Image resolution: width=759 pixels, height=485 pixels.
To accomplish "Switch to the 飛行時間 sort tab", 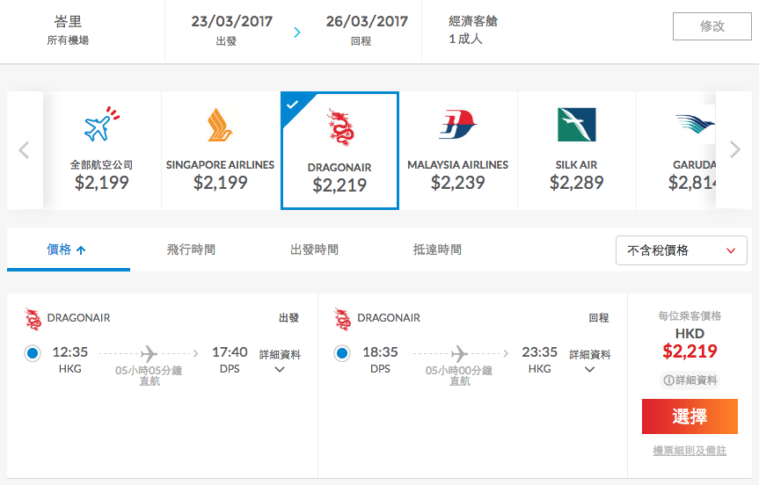I will point(191,250).
